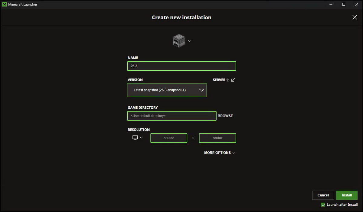
Task: Click the game directory input field
Action: [x=172, y=116]
